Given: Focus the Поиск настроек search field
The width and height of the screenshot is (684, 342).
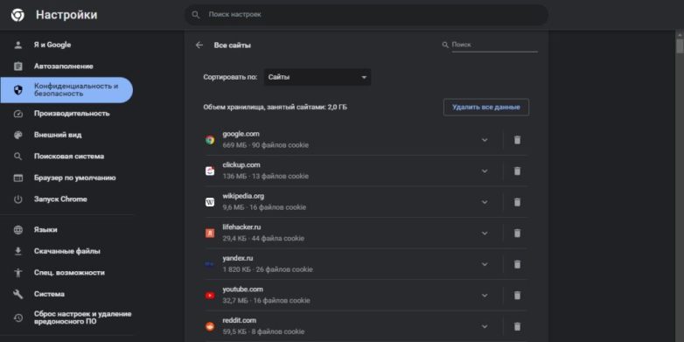Looking at the screenshot, I should pos(366,15).
